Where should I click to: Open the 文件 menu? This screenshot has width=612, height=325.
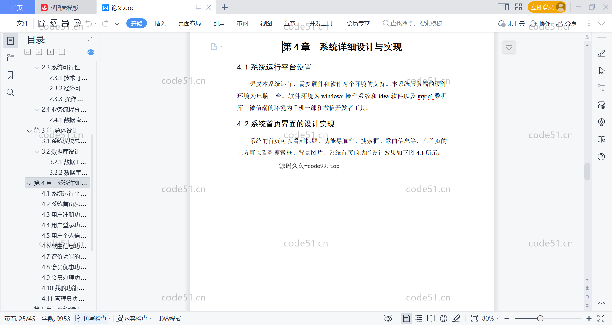click(x=18, y=23)
